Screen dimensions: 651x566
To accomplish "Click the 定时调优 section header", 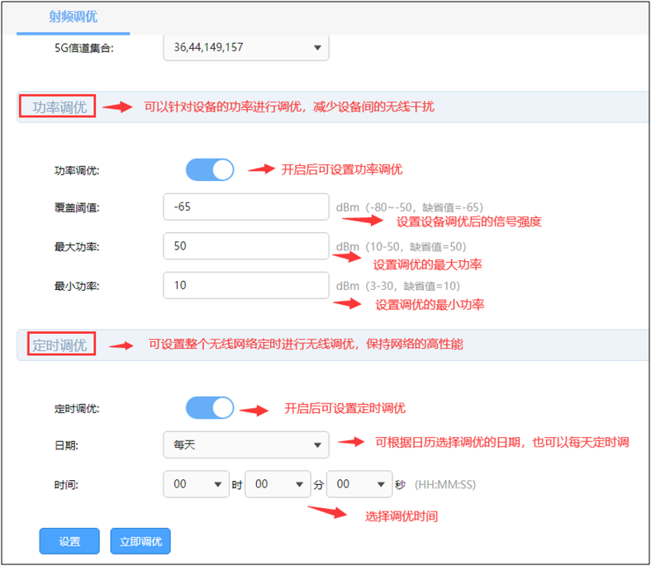I will (x=59, y=345).
